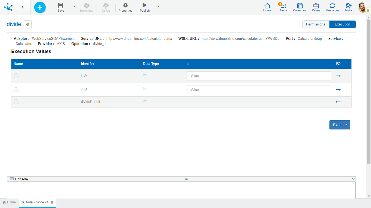Click the intA Value input field
The image size is (371, 208).
tap(259, 76)
